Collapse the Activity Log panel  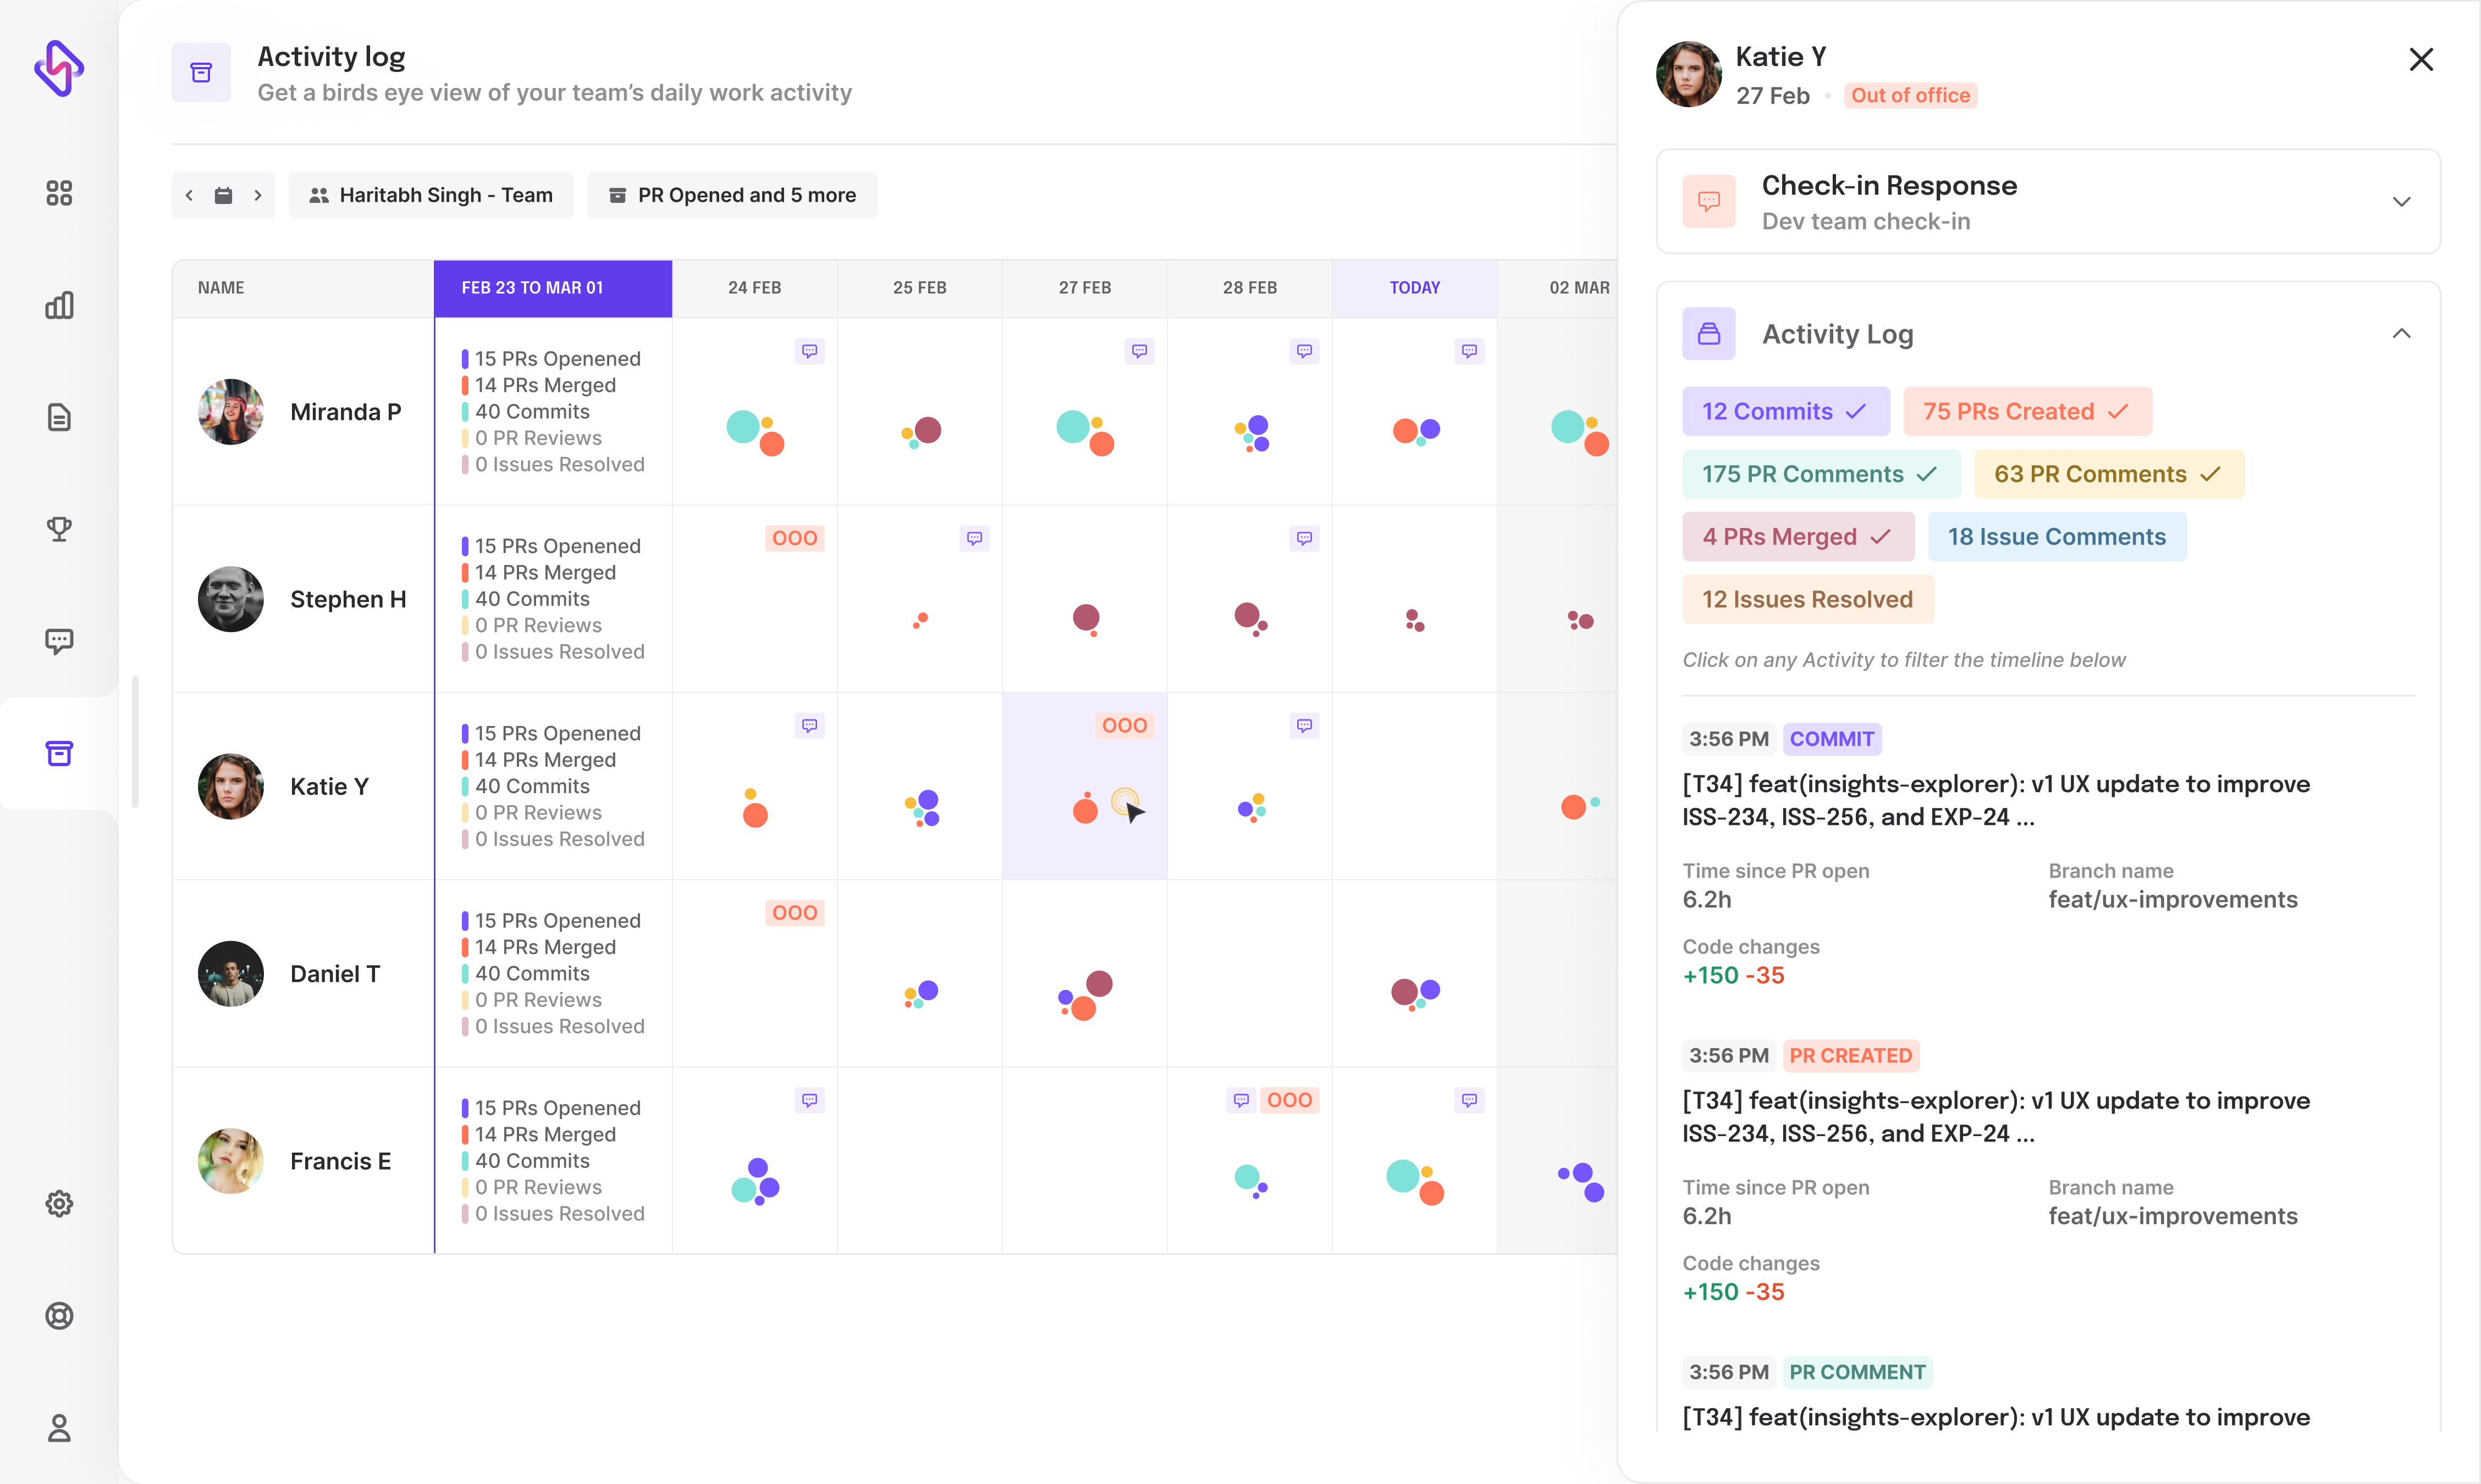[x=2402, y=333]
